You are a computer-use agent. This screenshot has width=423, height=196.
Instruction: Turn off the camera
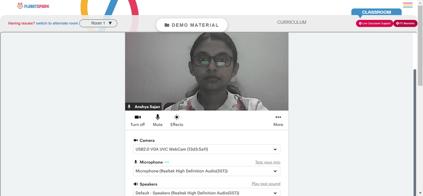[137, 120]
